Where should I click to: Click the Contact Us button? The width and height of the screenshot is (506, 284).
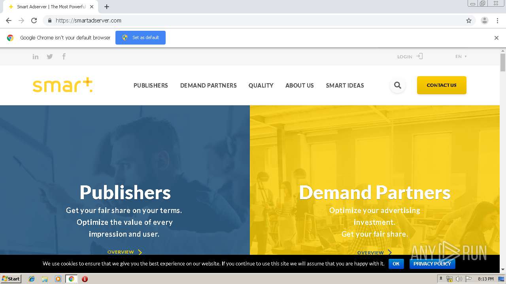pyautogui.click(x=442, y=85)
